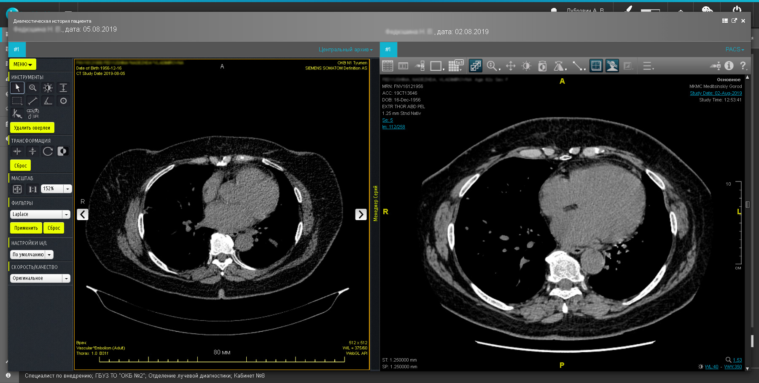Open the Центральный архив dropdown
This screenshot has width=759, height=383.
[345, 50]
